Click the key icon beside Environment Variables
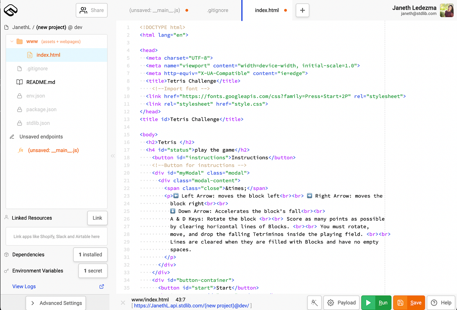Screen dimensions: 457x310 [6, 270]
